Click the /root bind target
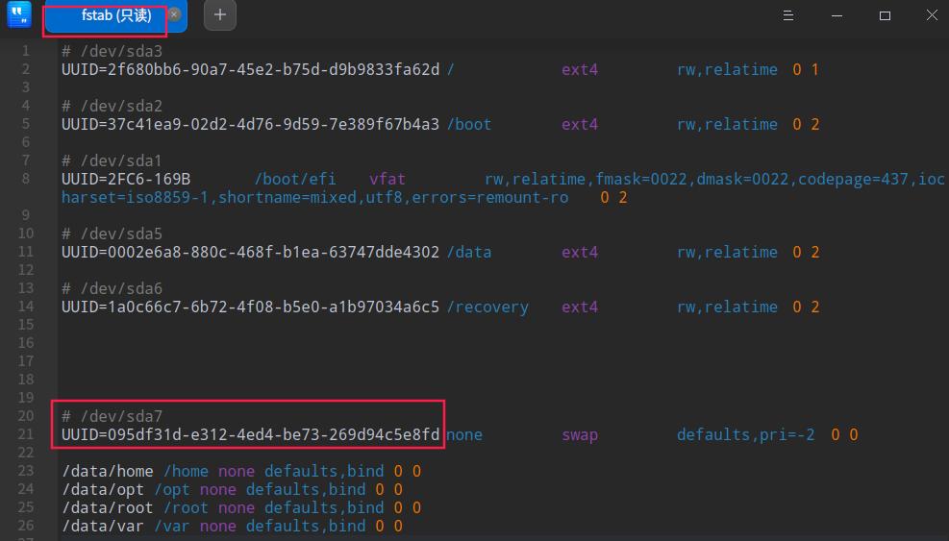The image size is (949, 541). pyautogui.click(x=186, y=507)
